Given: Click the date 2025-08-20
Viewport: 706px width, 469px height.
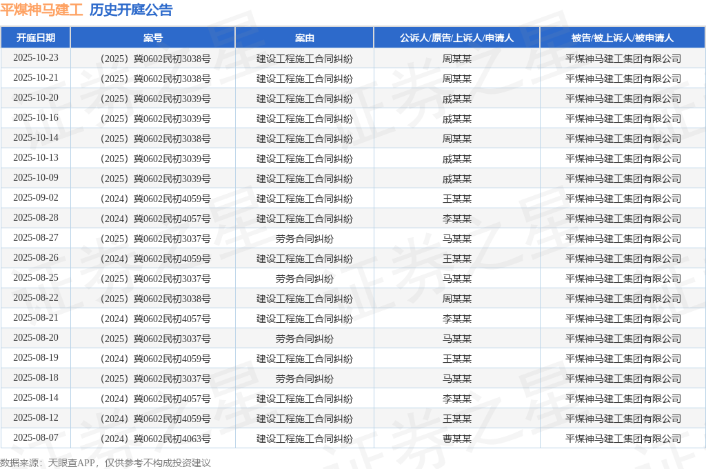Looking at the screenshot, I should 36,337.
